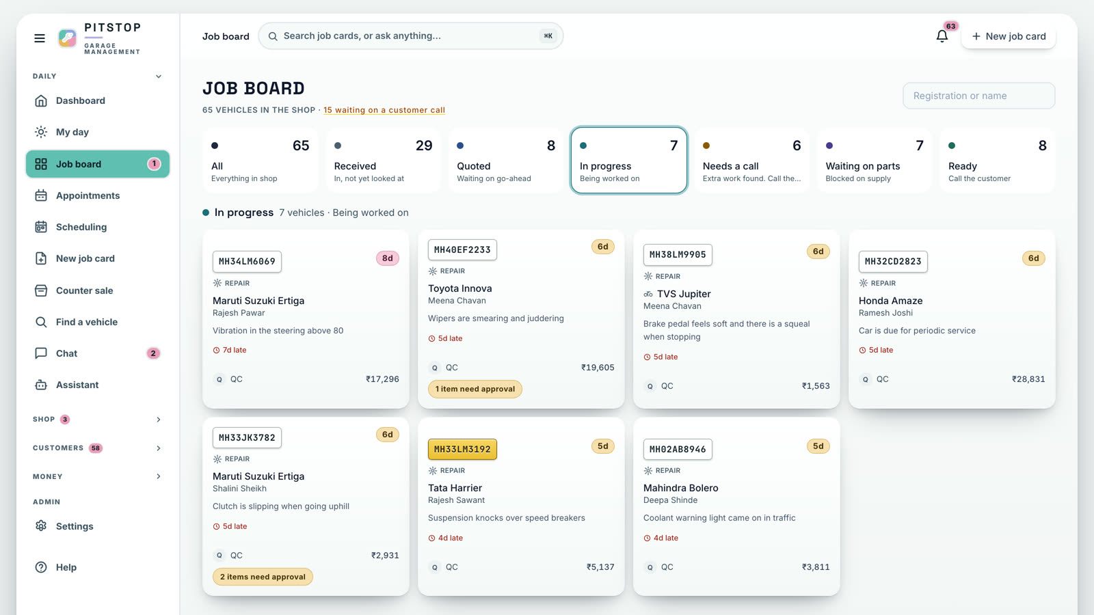Open the Chat bubble icon
The height and width of the screenshot is (615, 1094).
tap(41, 353)
